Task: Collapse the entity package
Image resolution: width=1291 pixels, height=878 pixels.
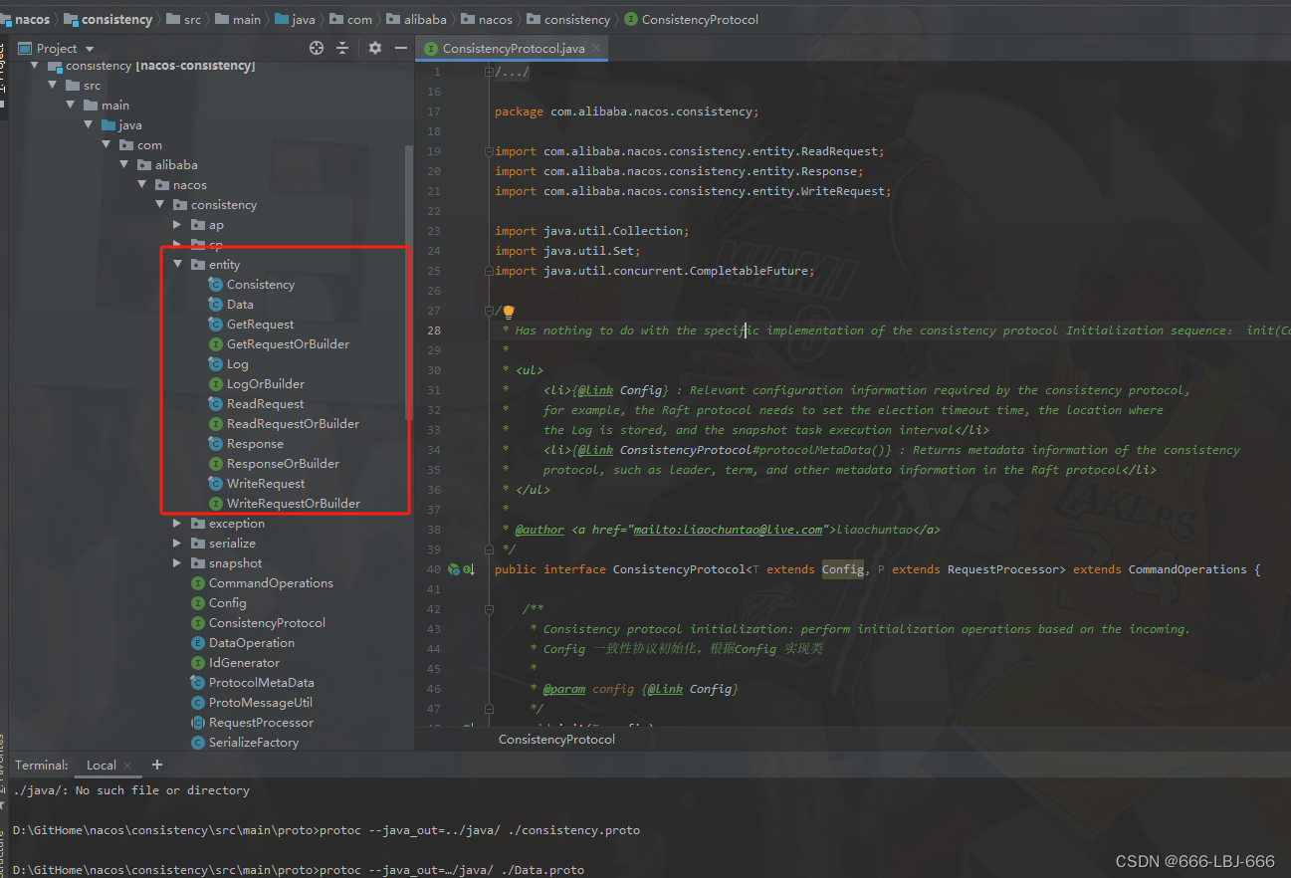Action: tap(177, 265)
